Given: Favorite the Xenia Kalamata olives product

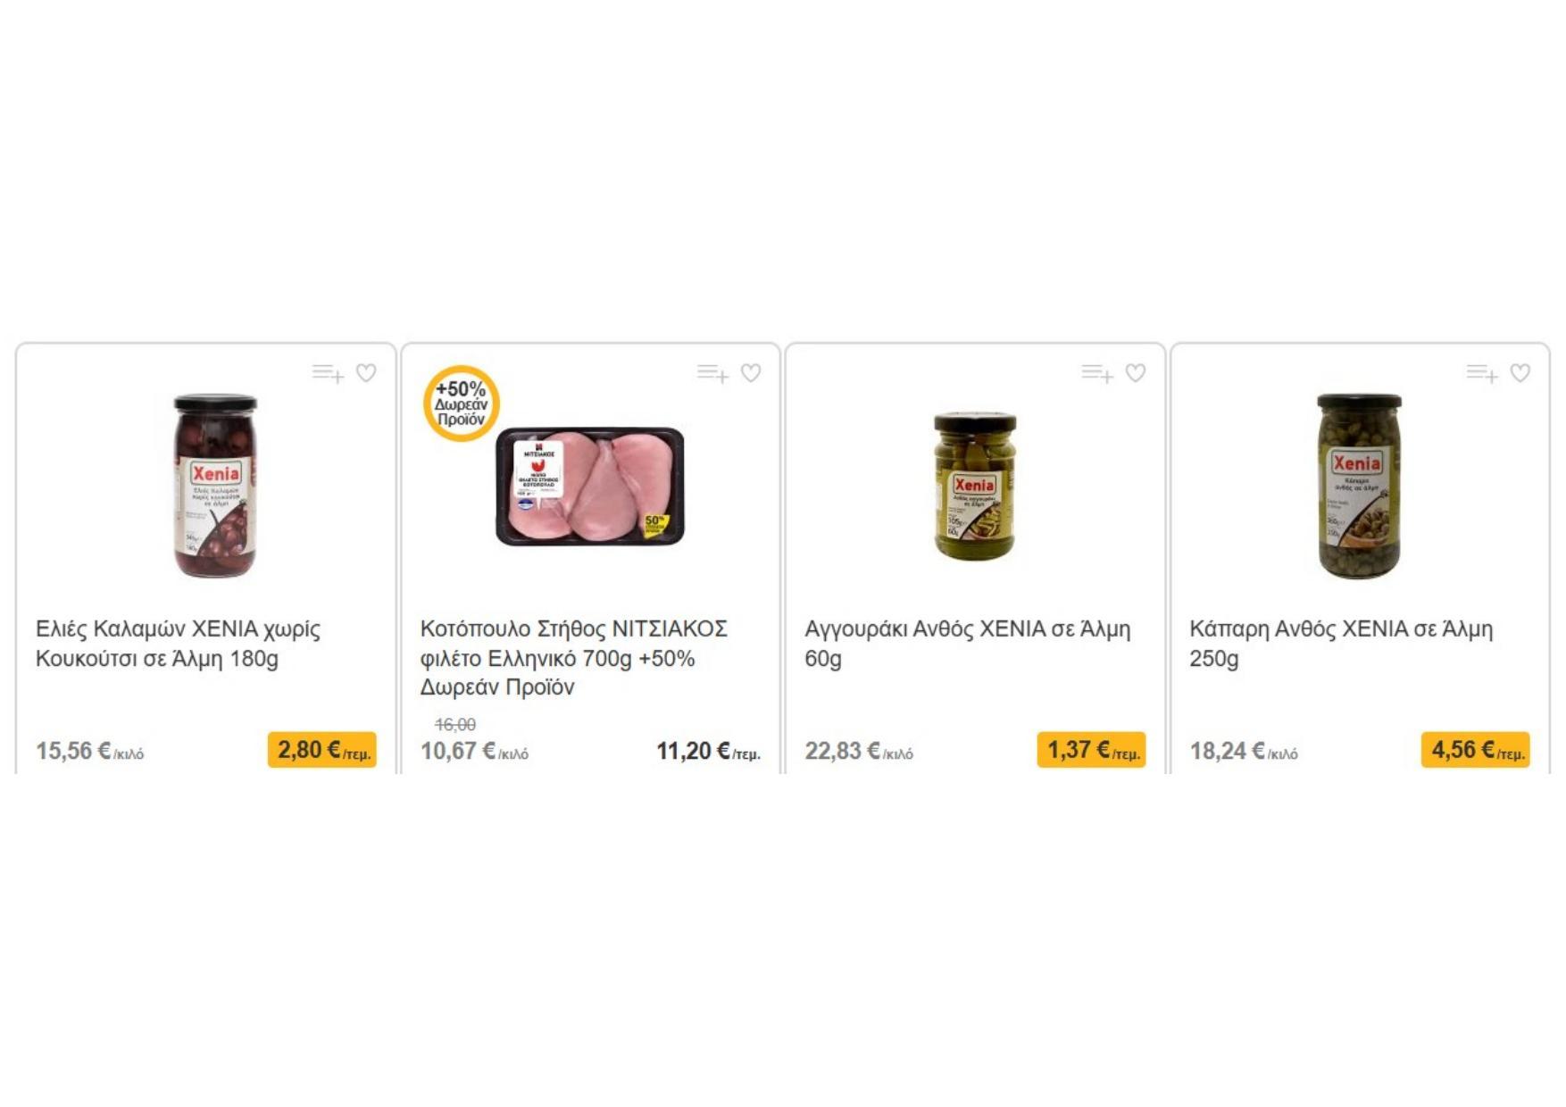Looking at the screenshot, I should [366, 373].
